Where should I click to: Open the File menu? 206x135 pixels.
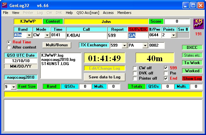coord(5,13)
